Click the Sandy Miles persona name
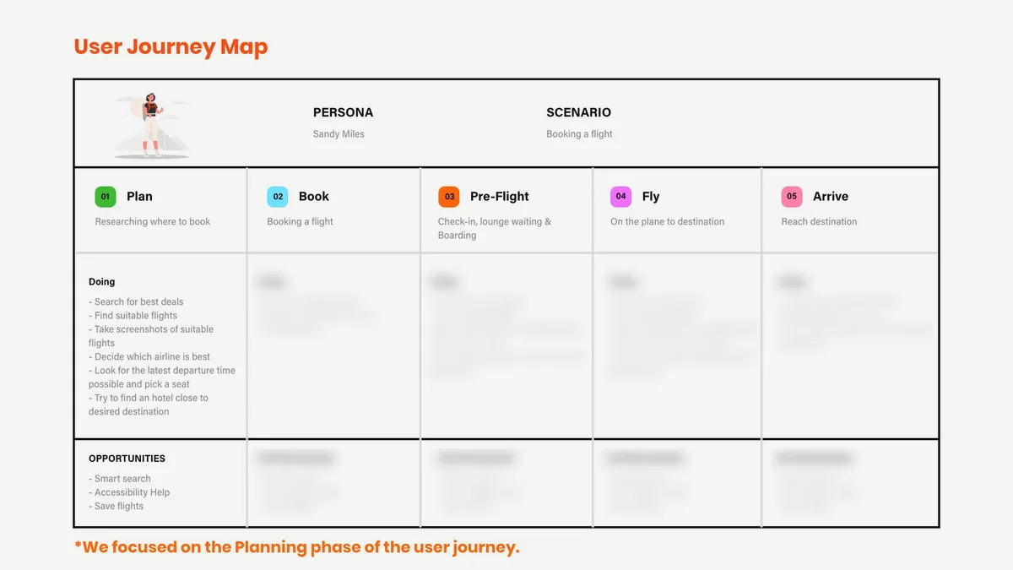 point(339,134)
